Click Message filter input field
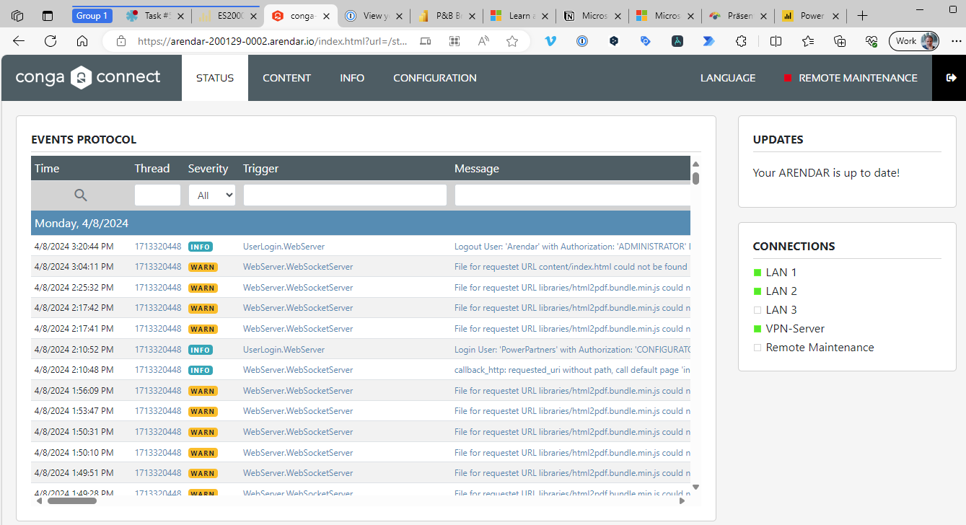Image resolution: width=966 pixels, height=525 pixels. [573, 195]
